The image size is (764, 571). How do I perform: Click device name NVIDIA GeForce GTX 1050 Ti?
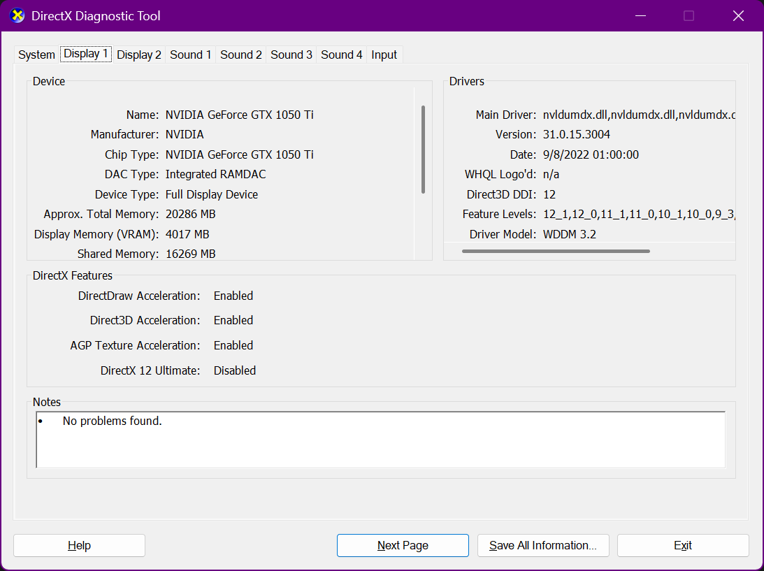pyautogui.click(x=239, y=115)
